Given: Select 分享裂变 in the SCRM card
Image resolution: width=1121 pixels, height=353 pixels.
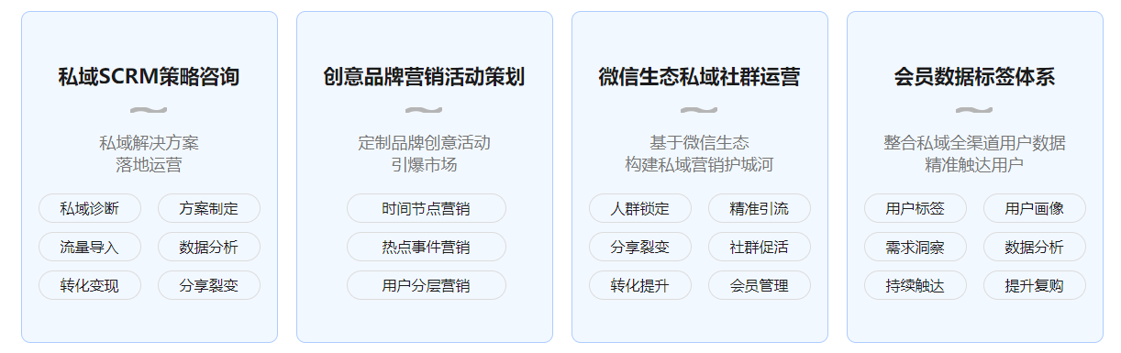Looking at the screenshot, I should pos(209,285).
